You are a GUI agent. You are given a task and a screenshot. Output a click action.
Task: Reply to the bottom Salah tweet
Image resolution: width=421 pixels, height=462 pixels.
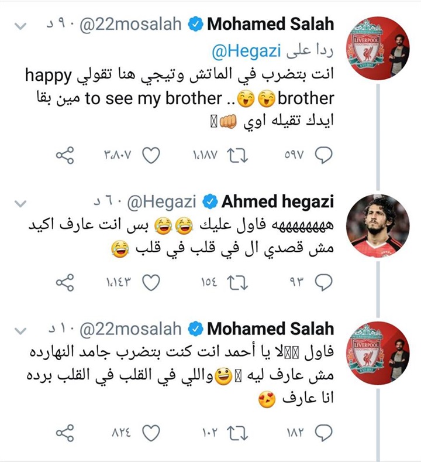323,433
